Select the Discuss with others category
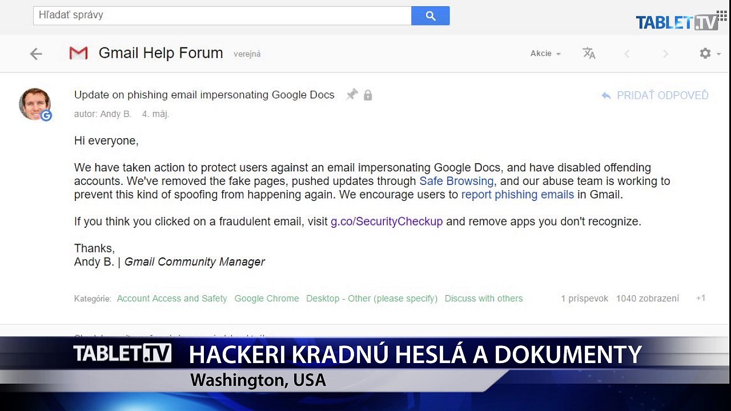The image size is (731, 411). (484, 299)
